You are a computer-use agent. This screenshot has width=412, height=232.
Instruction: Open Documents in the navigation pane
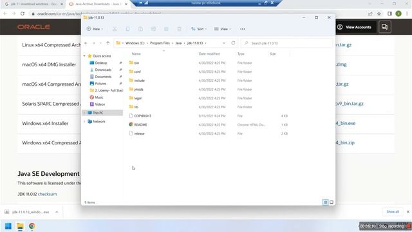point(103,77)
